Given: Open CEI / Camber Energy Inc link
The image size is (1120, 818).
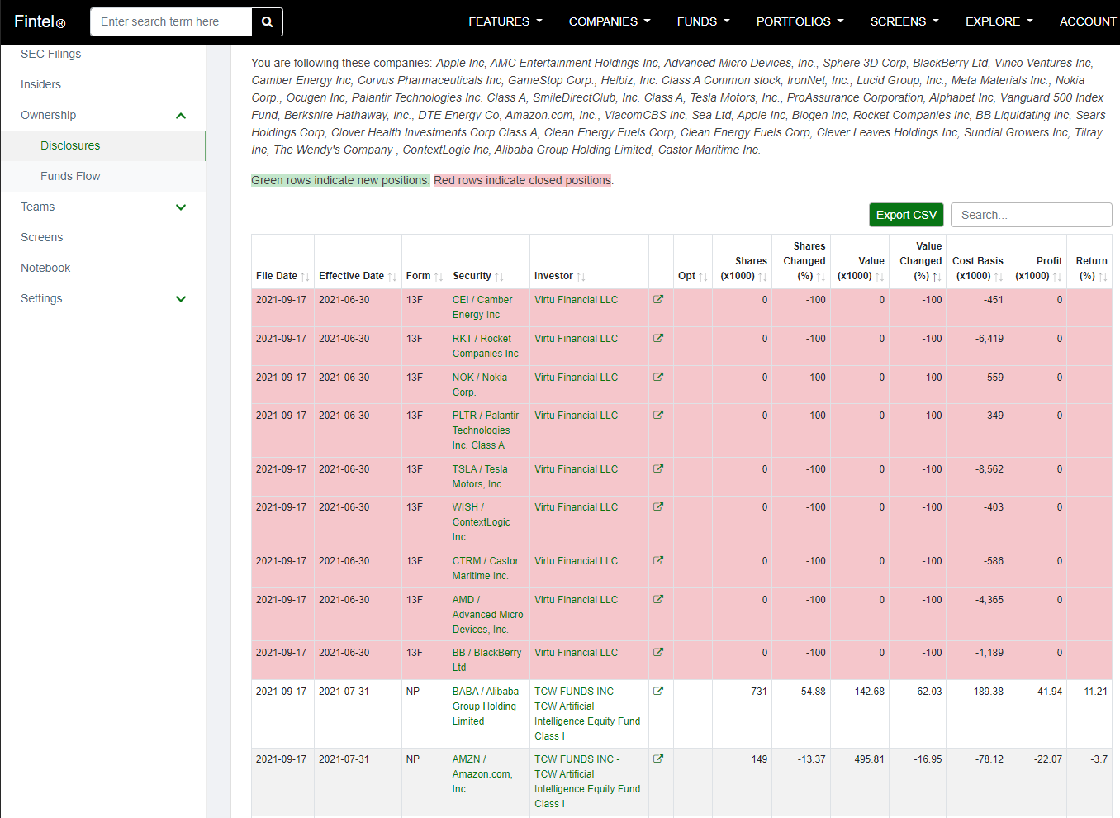Looking at the screenshot, I should pyautogui.click(x=482, y=307).
